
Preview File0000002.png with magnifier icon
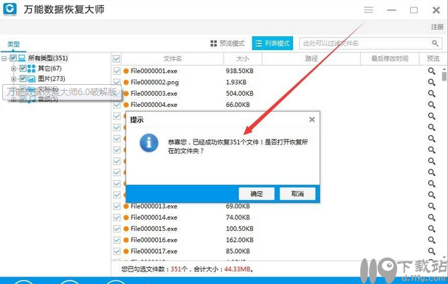coord(432,82)
